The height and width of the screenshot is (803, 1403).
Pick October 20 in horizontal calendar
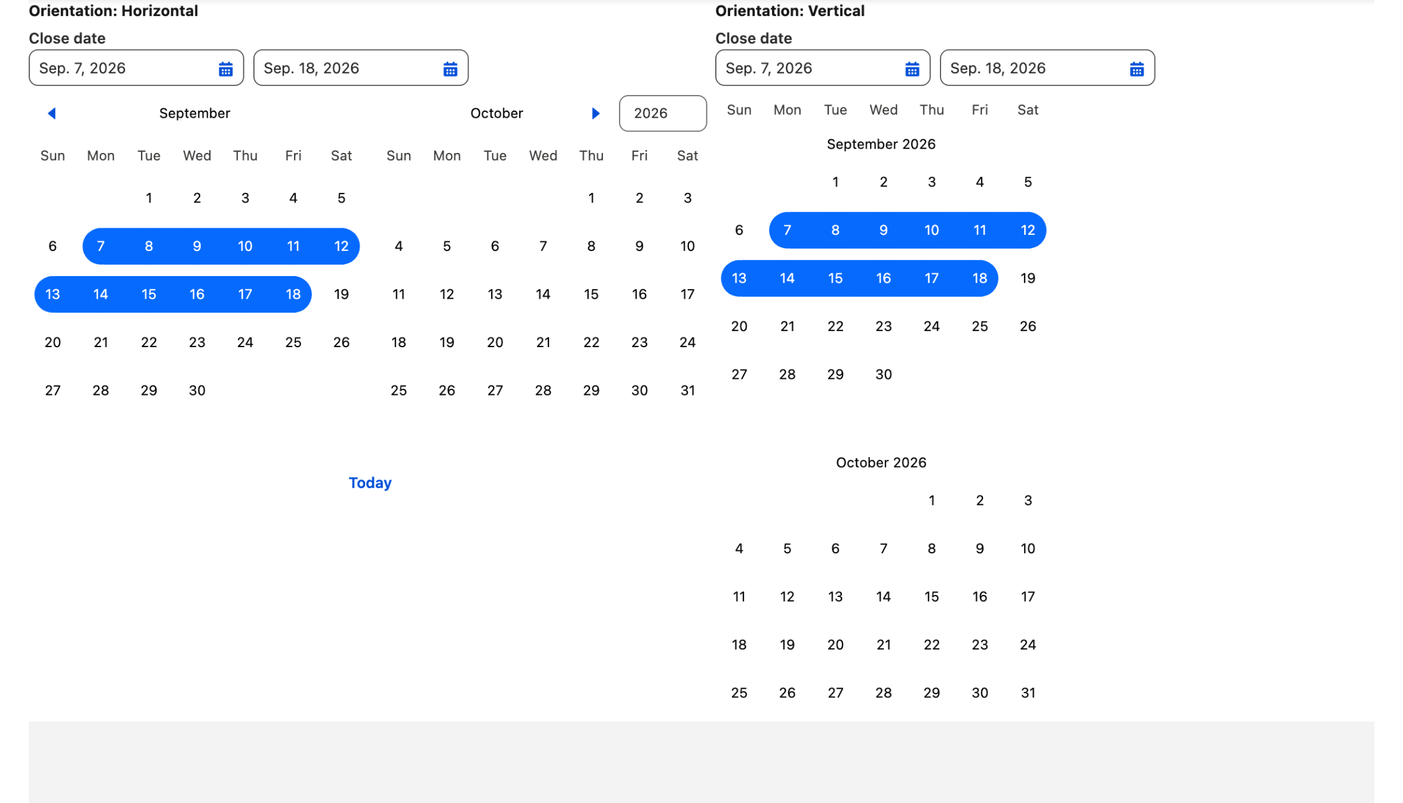pyautogui.click(x=495, y=342)
